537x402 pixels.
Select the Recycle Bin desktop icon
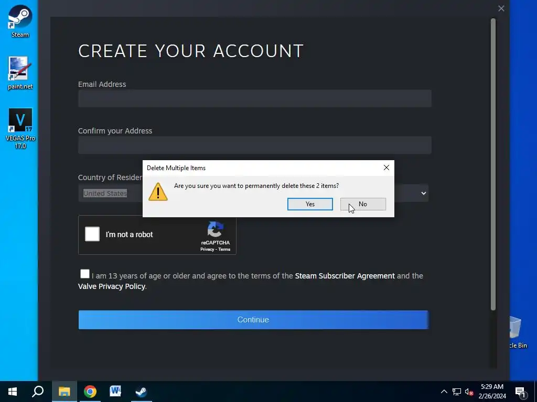pos(519,332)
